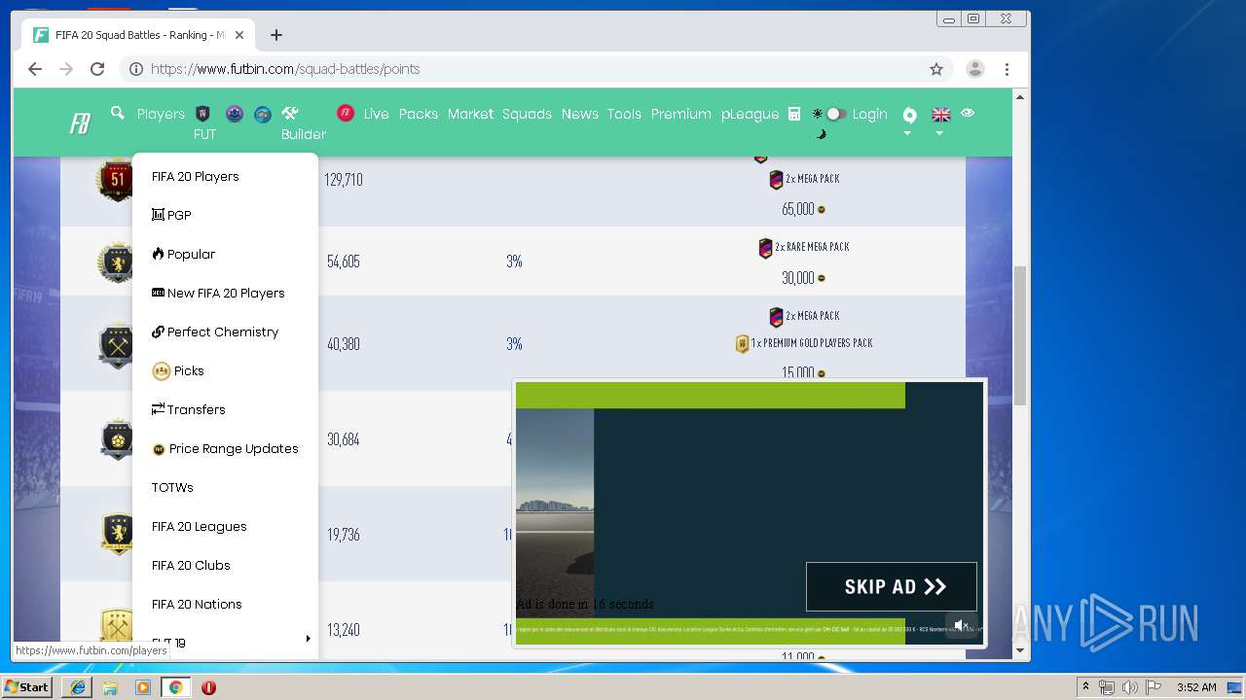The height and width of the screenshot is (700, 1246).
Task: Open Internet Explorer from taskbar
Action: (77, 687)
